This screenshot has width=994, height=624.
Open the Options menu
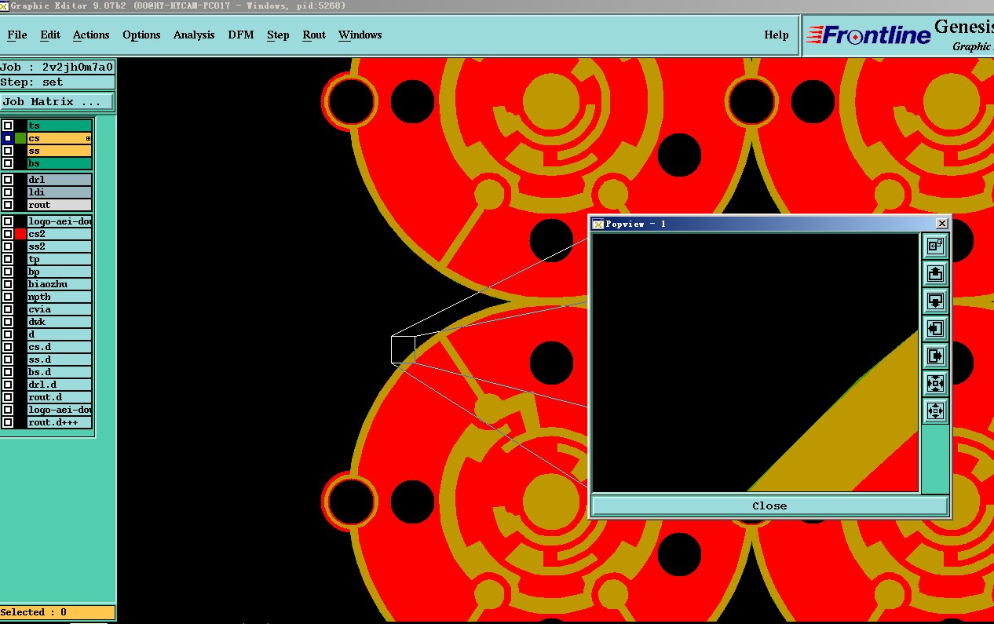pos(141,35)
